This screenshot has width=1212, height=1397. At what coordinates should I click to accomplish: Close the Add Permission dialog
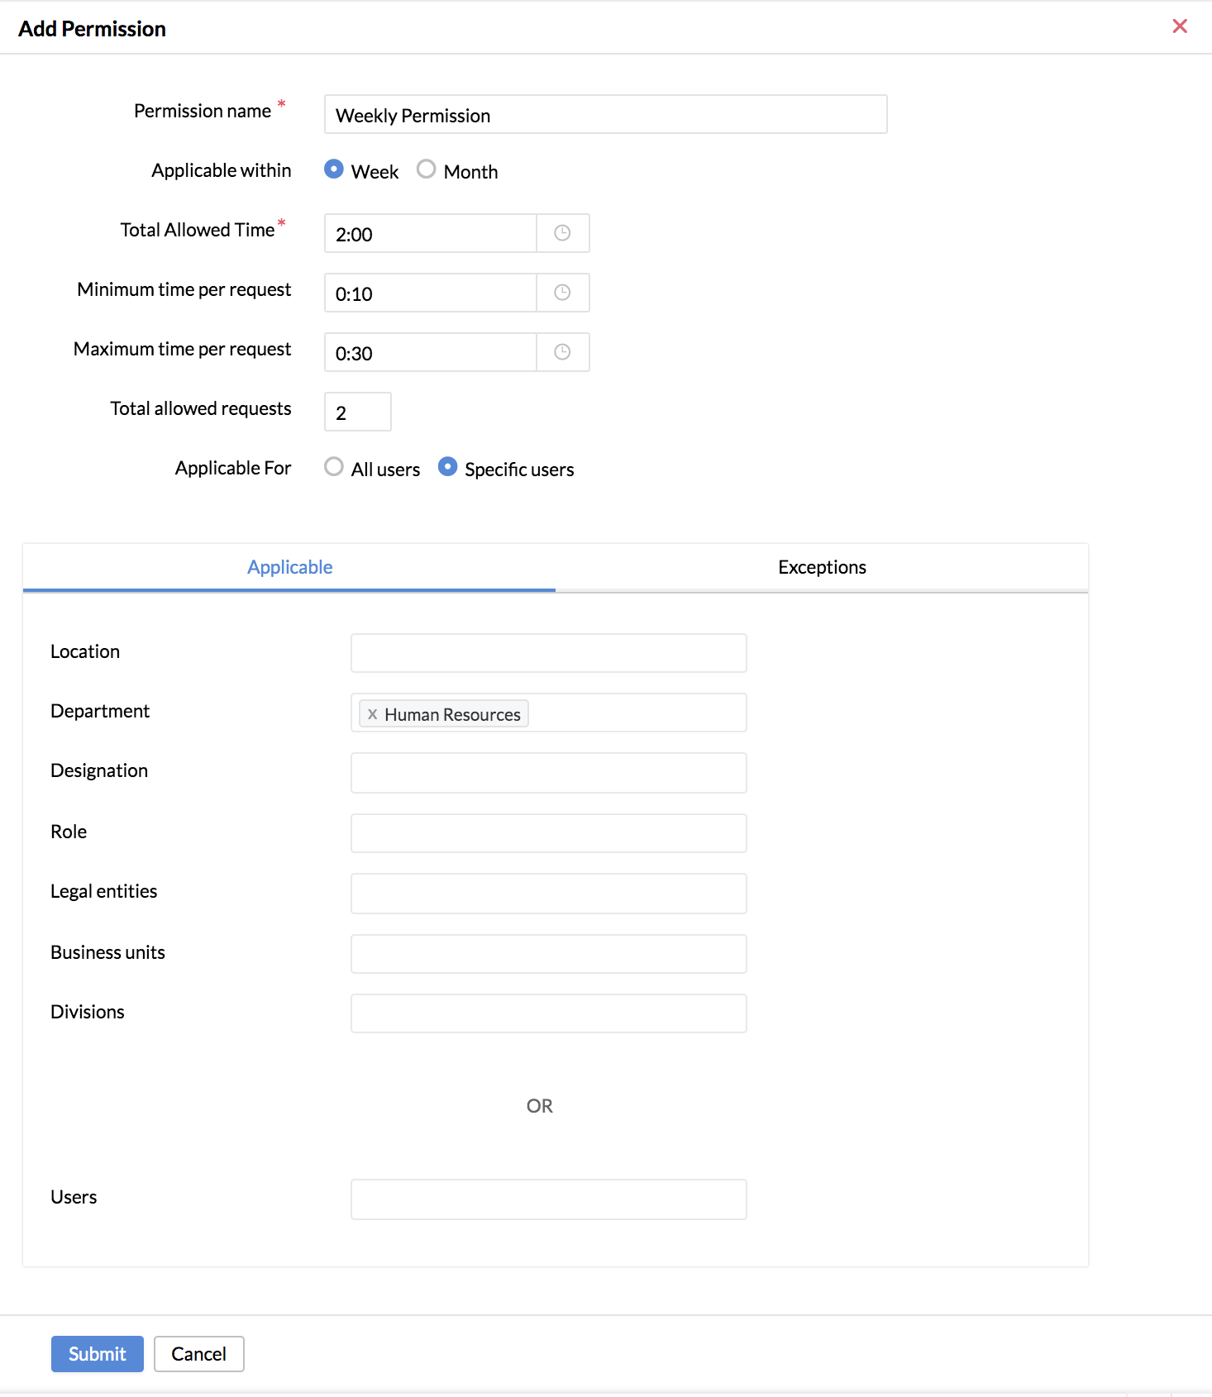coord(1180,26)
